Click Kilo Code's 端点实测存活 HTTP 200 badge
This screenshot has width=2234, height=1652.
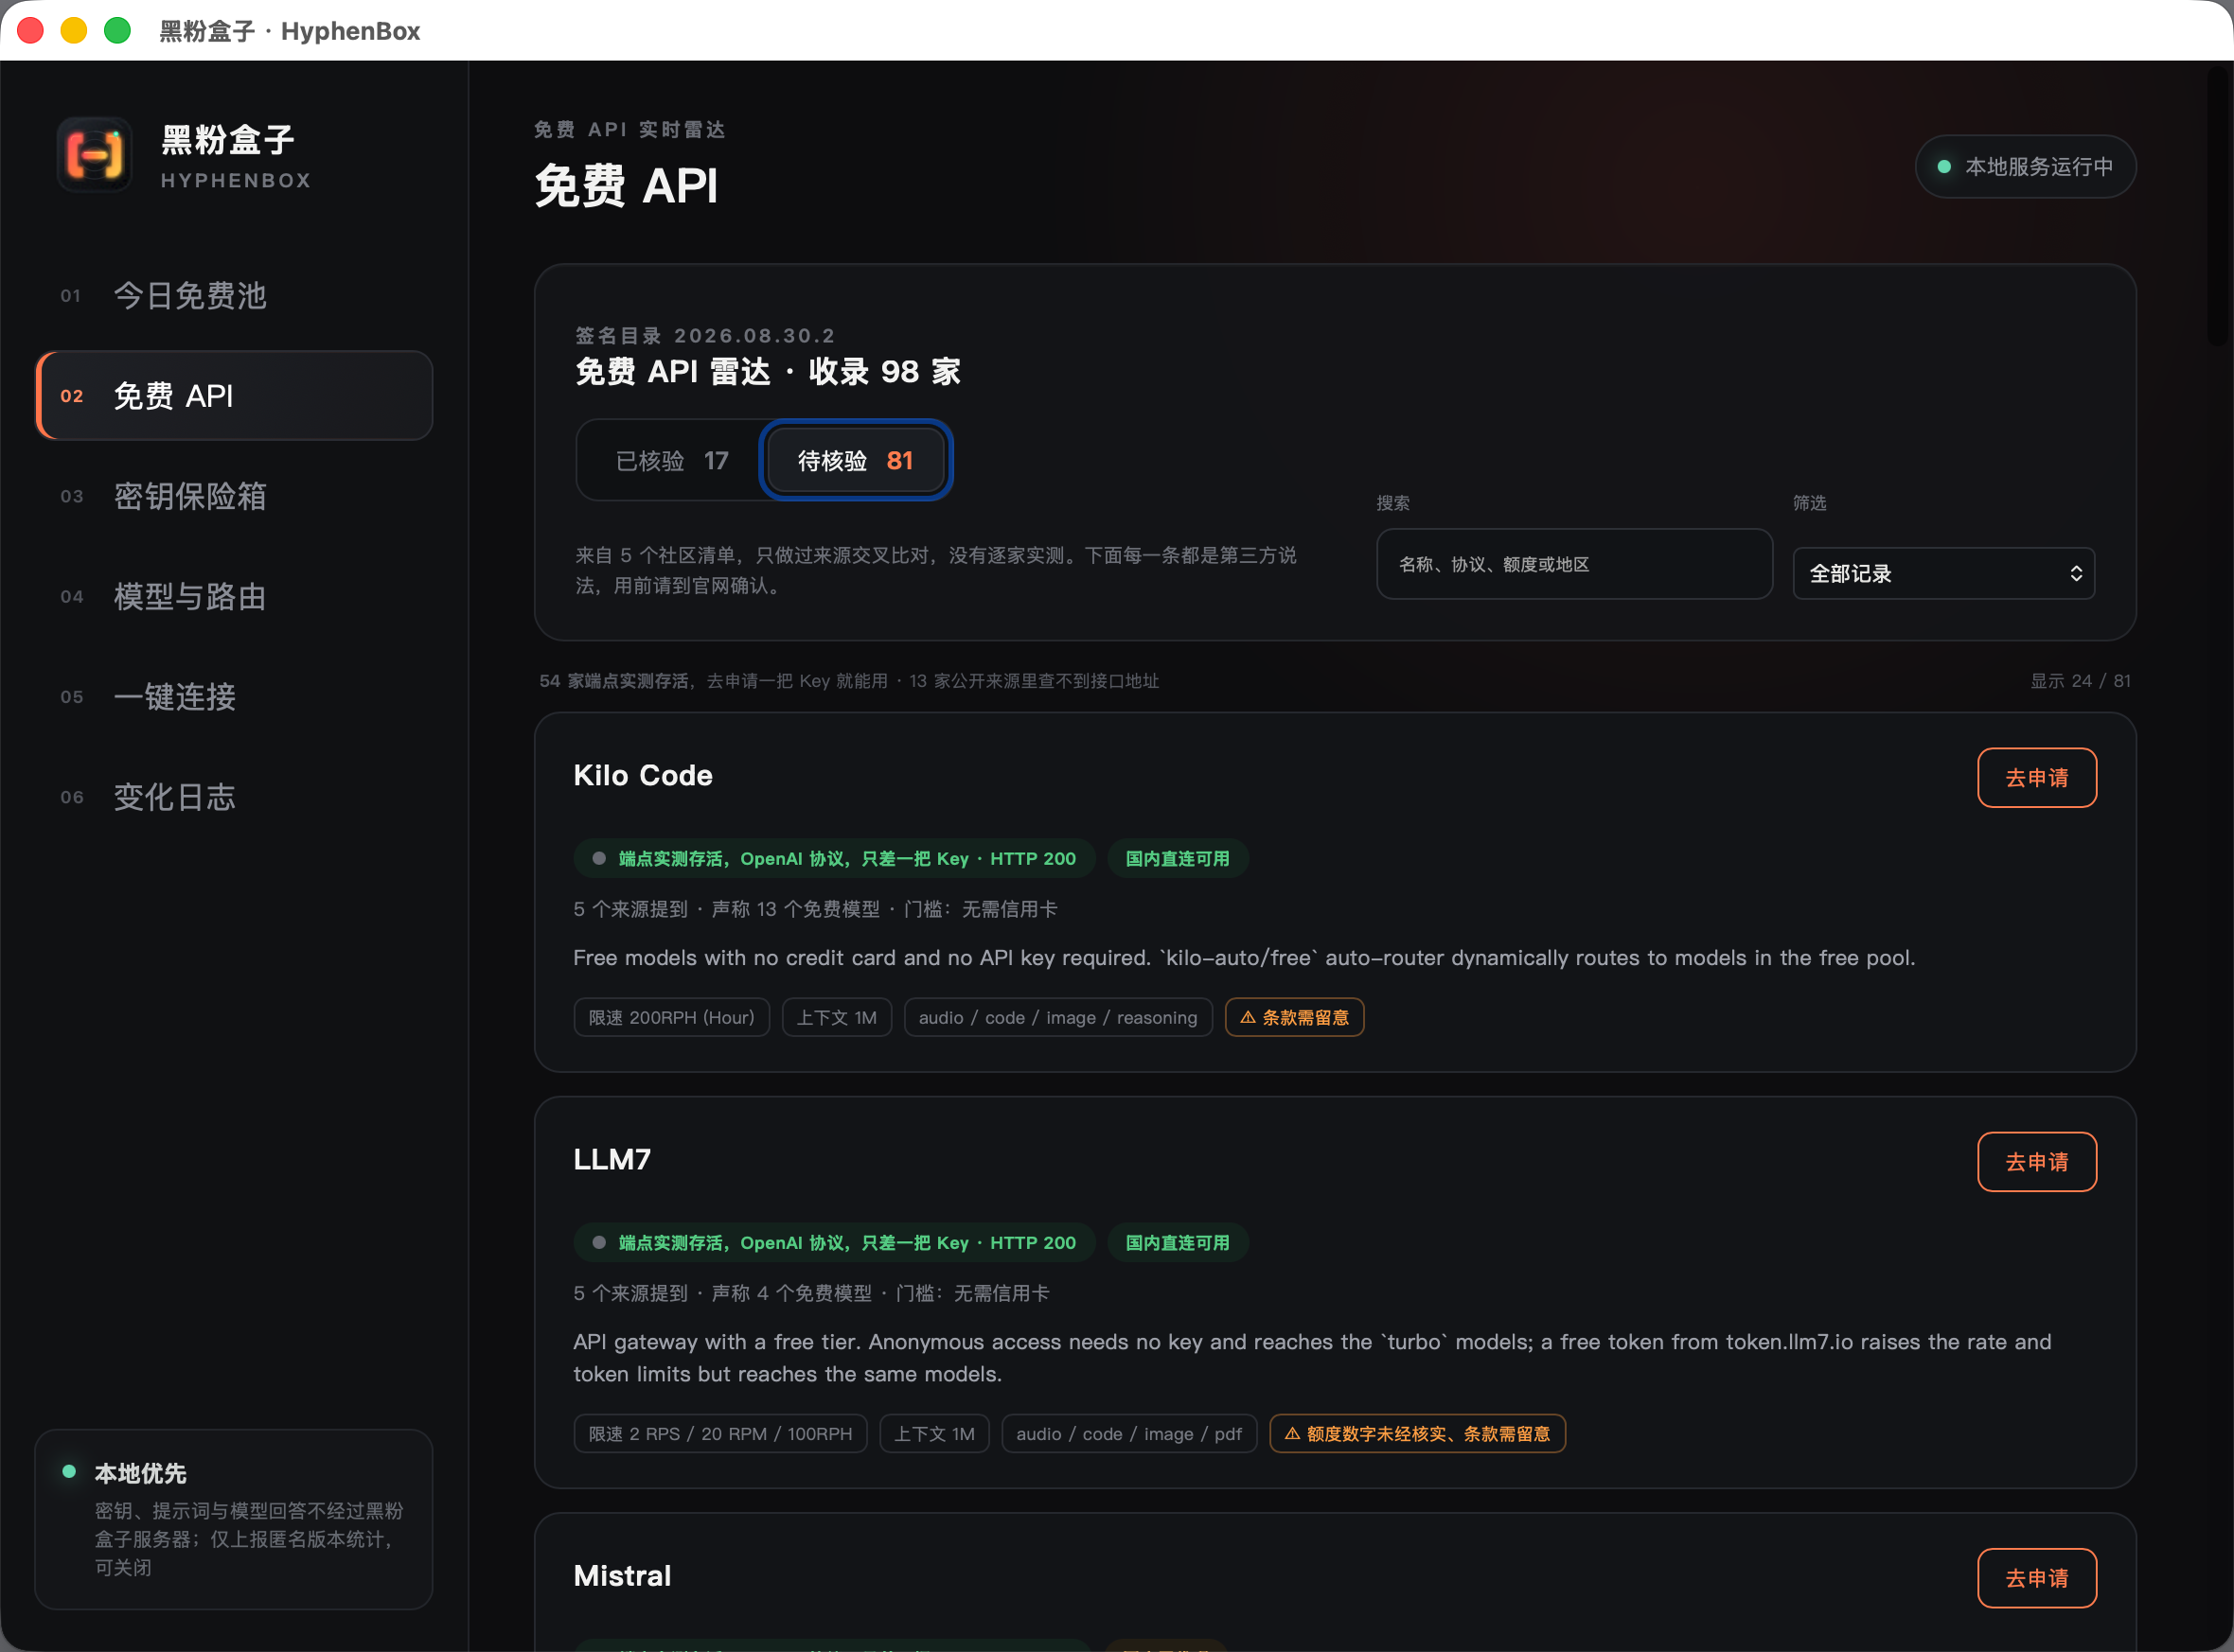pyautogui.click(x=834, y=859)
